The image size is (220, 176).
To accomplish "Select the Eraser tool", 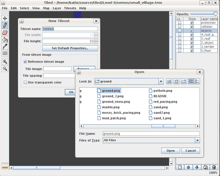I will point(5,32).
